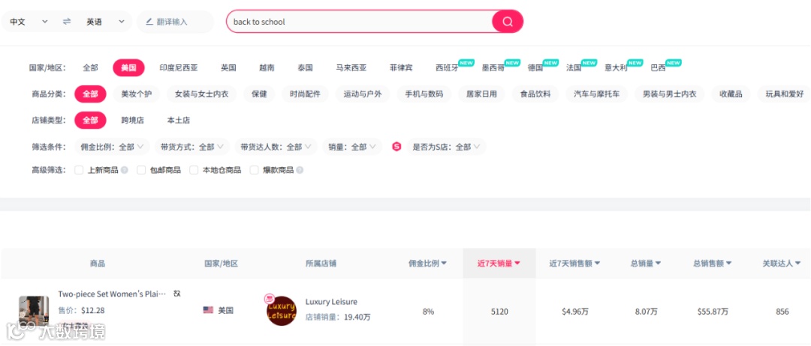Filter by 收藏品 category

(x=731, y=94)
